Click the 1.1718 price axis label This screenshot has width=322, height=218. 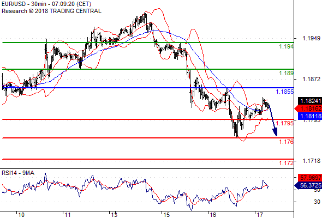point(311,161)
